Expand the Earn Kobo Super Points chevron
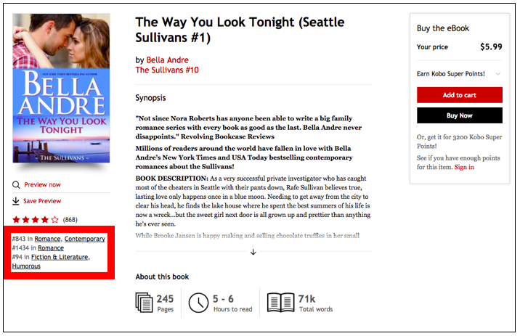The height and width of the screenshot is (336, 520). click(497, 73)
